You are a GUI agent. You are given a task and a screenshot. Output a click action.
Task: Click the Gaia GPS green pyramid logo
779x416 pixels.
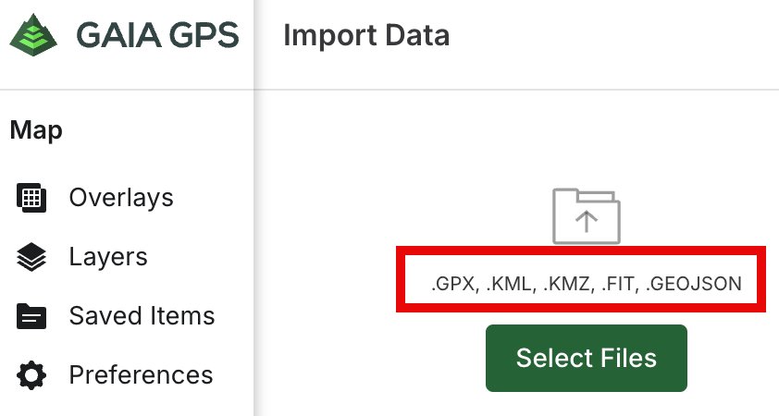click(33, 35)
